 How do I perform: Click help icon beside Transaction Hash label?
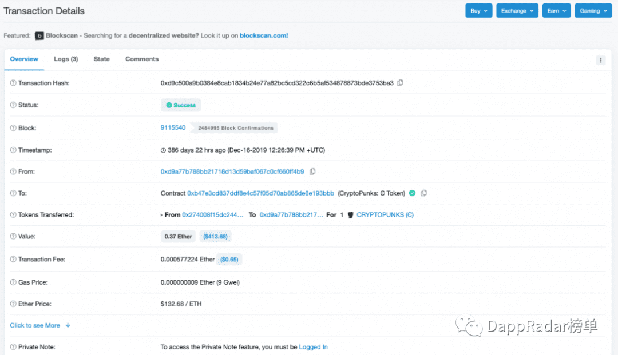(13, 83)
